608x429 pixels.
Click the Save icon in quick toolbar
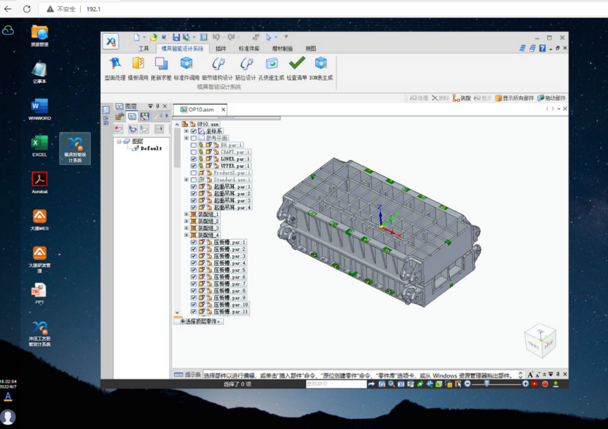click(x=176, y=37)
